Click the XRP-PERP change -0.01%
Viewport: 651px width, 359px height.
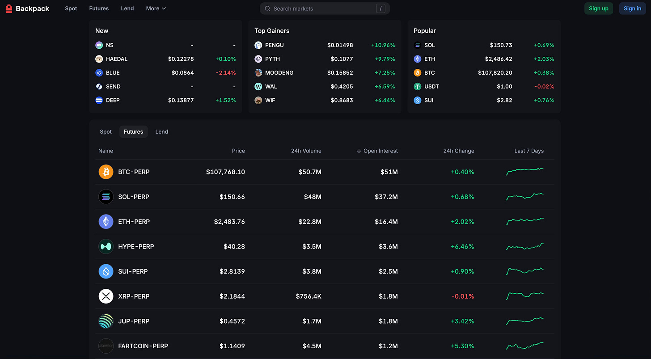tap(463, 296)
